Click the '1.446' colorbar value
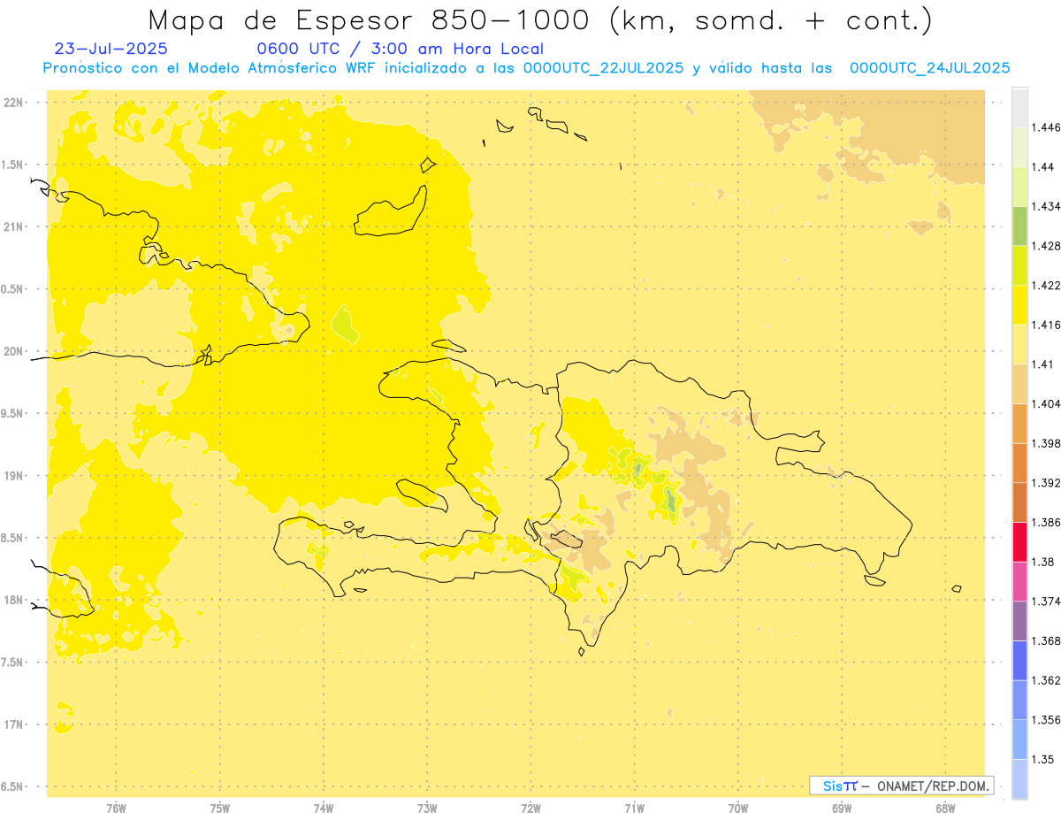 coord(1047,127)
